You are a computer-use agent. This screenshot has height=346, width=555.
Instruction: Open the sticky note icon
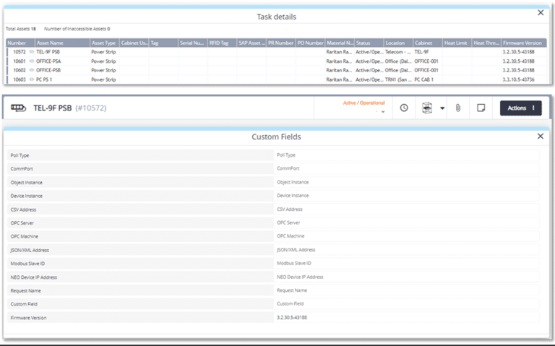pyautogui.click(x=480, y=108)
